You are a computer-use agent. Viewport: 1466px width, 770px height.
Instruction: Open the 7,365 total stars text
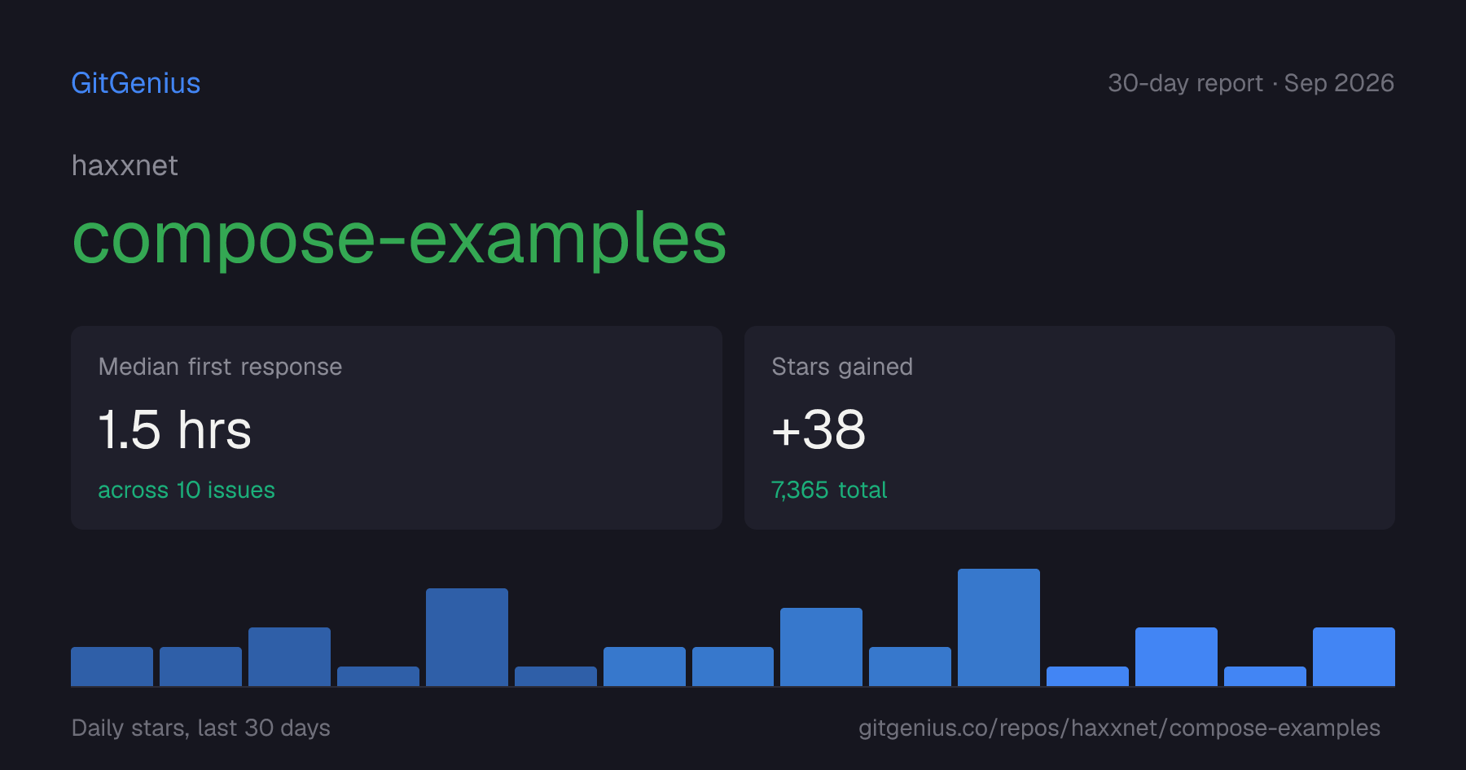pyautogui.click(x=829, y=490)
